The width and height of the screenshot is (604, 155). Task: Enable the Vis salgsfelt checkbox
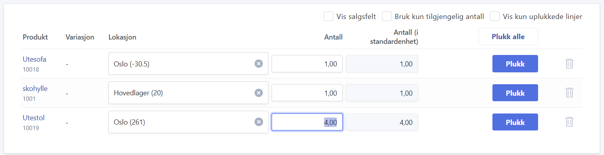[x=328, y=17]
